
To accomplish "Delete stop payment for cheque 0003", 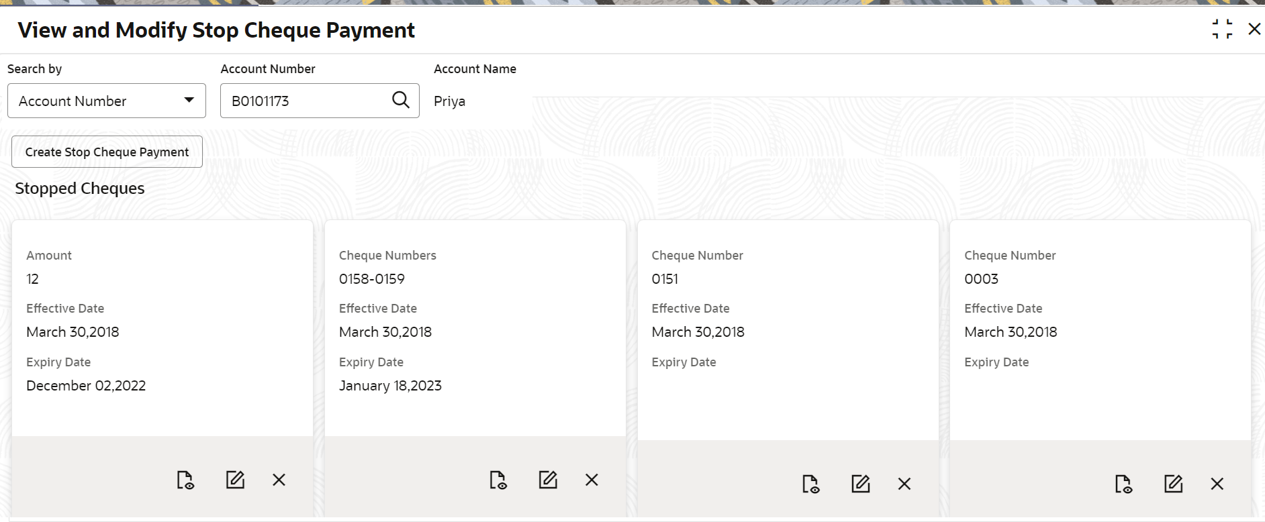I will click(x=1217, y=484).
